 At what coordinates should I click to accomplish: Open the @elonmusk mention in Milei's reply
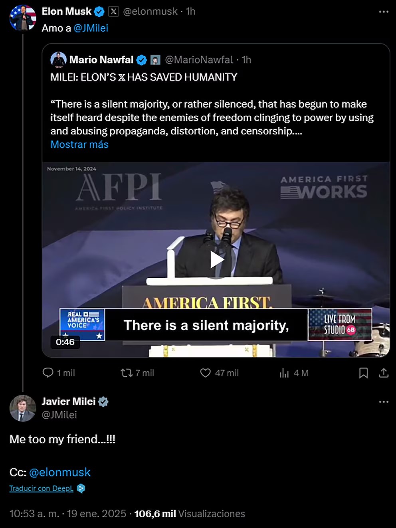pos(60,472)
